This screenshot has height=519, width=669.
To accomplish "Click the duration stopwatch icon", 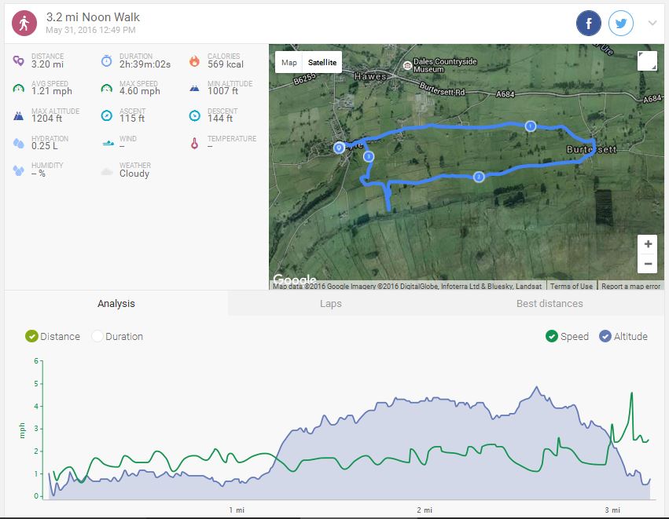I will 106,61.
